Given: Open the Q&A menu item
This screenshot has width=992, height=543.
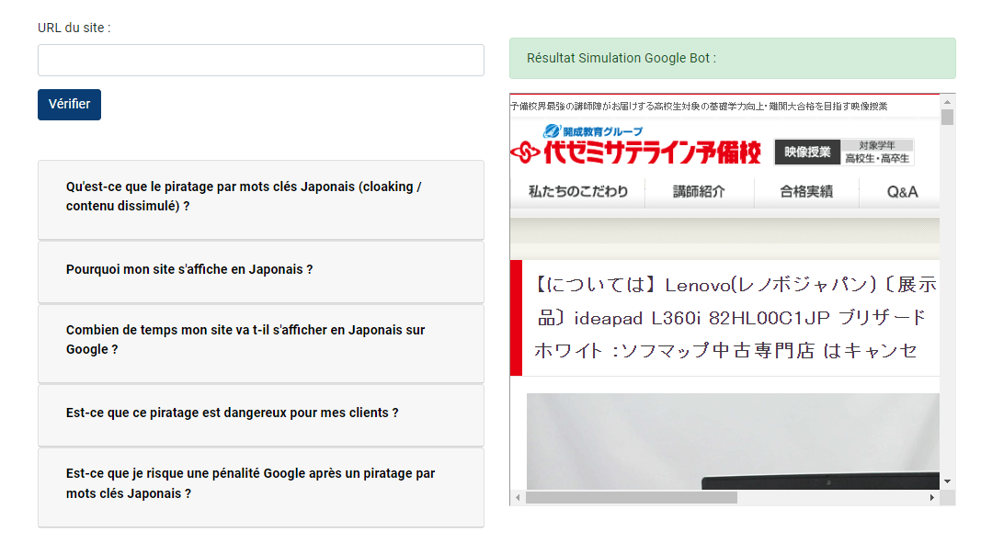Looking at the screenshot, I should pyautogui.click(x=902, y=191).
